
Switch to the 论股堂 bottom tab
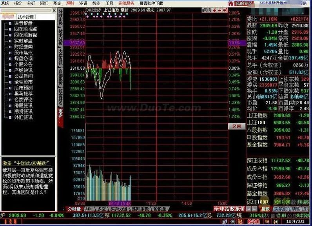(160, 209)
